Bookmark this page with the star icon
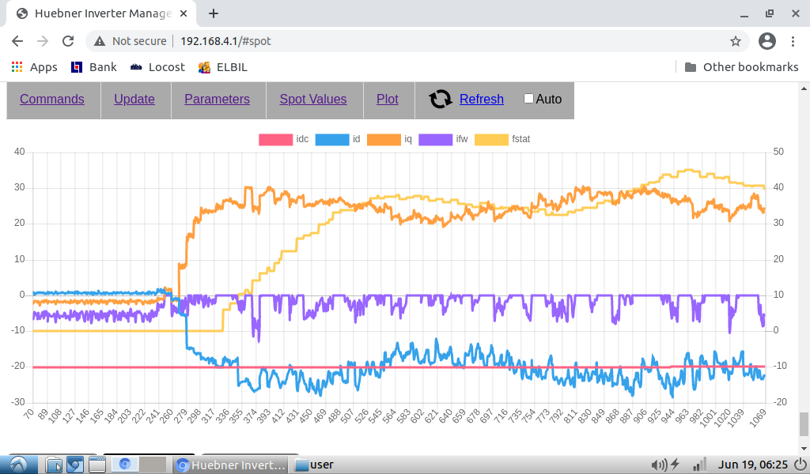 coord(735,41)
